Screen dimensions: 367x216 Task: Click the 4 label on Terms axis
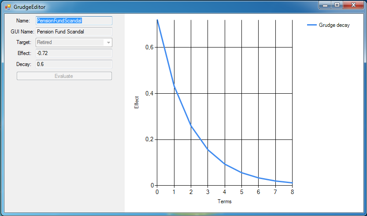[225, 192]
